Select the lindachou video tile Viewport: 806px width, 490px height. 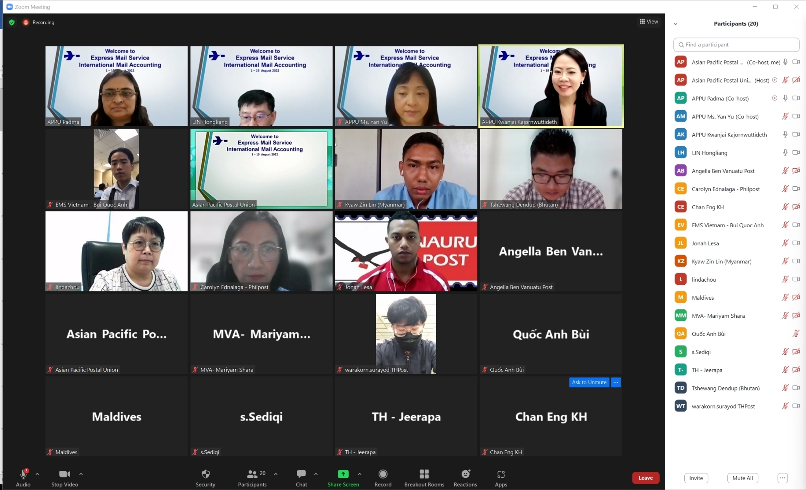click(x=116, y=251)
